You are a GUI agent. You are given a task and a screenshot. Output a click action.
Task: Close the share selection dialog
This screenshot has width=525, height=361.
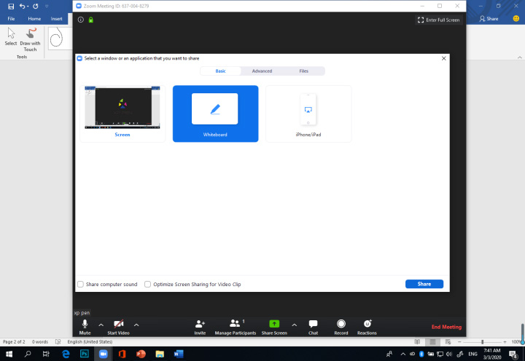443,58
